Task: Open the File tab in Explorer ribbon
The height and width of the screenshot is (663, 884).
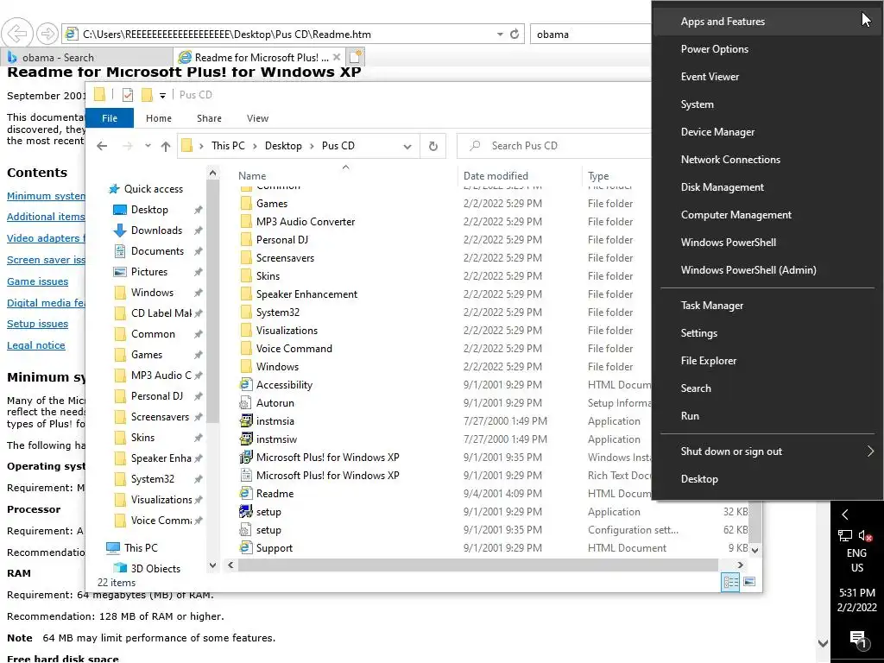Action: click(110, 118)
